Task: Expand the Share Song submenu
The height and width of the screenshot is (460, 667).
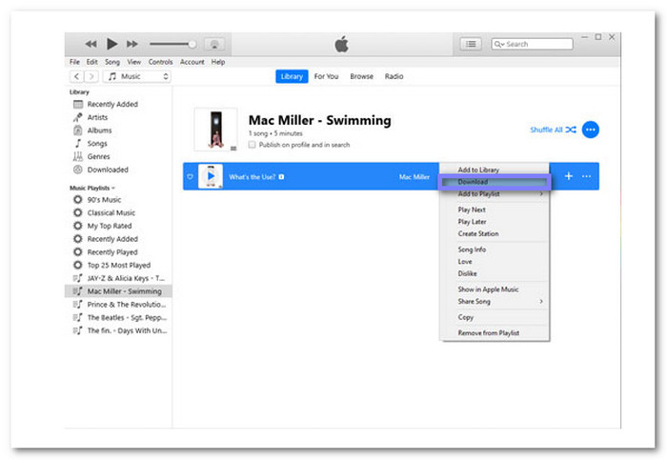Action: [x=495, y=301]
